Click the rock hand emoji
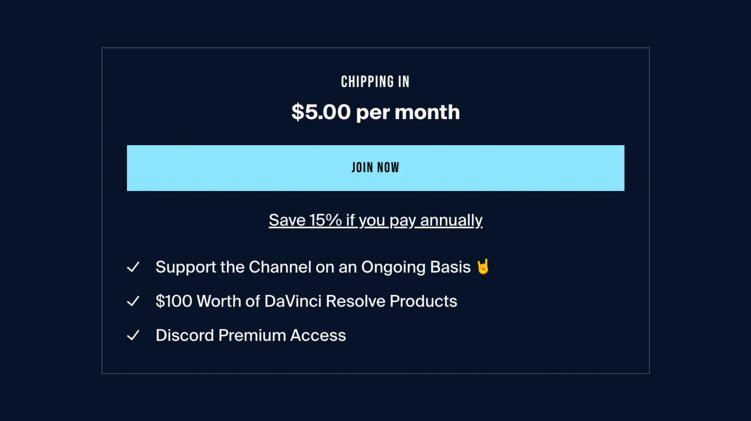The height and width of the screenshot is (421, 751). pos(483,267)
